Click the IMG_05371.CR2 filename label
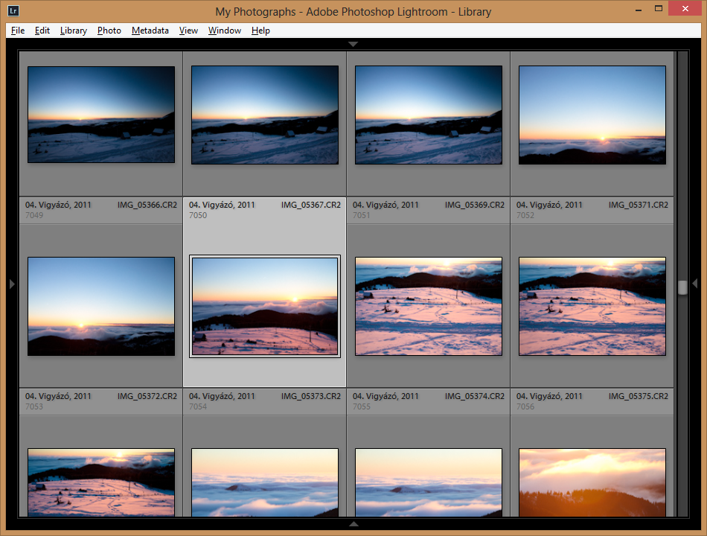Image resolution: width=707 pixels, height=536 pixels. click(x=638, y=205)
